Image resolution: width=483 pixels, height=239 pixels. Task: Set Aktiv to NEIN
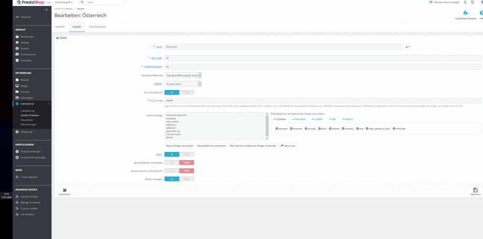(x=186, y=154)
